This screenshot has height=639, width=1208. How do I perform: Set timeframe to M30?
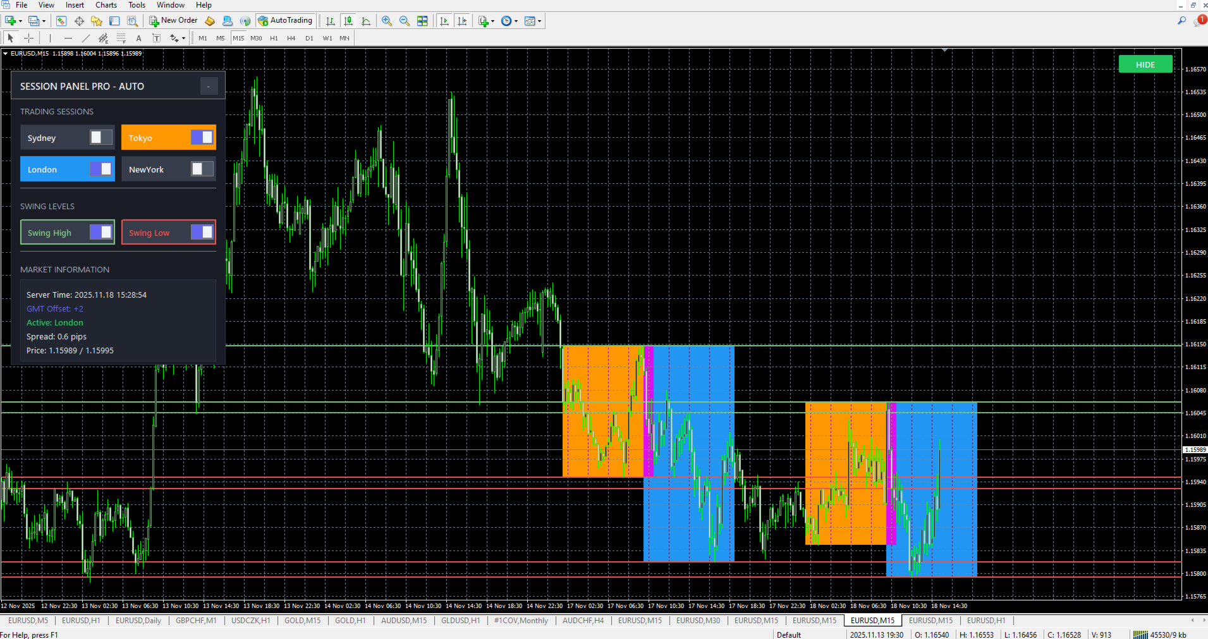[x=256, y=38]
